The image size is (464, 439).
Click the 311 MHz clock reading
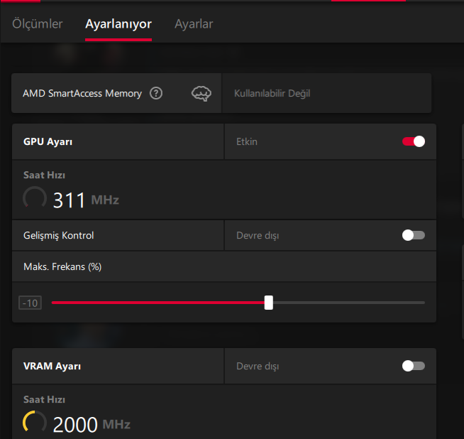[85, 200]
